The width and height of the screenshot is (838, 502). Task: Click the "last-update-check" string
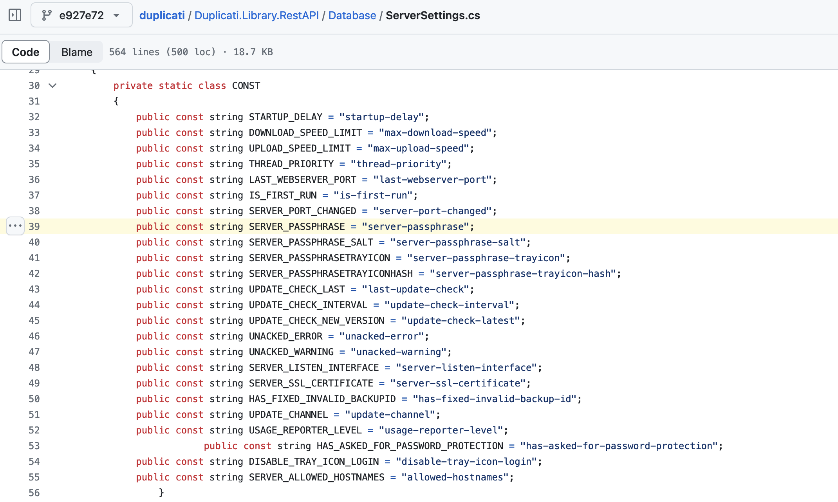click(415, 289)
